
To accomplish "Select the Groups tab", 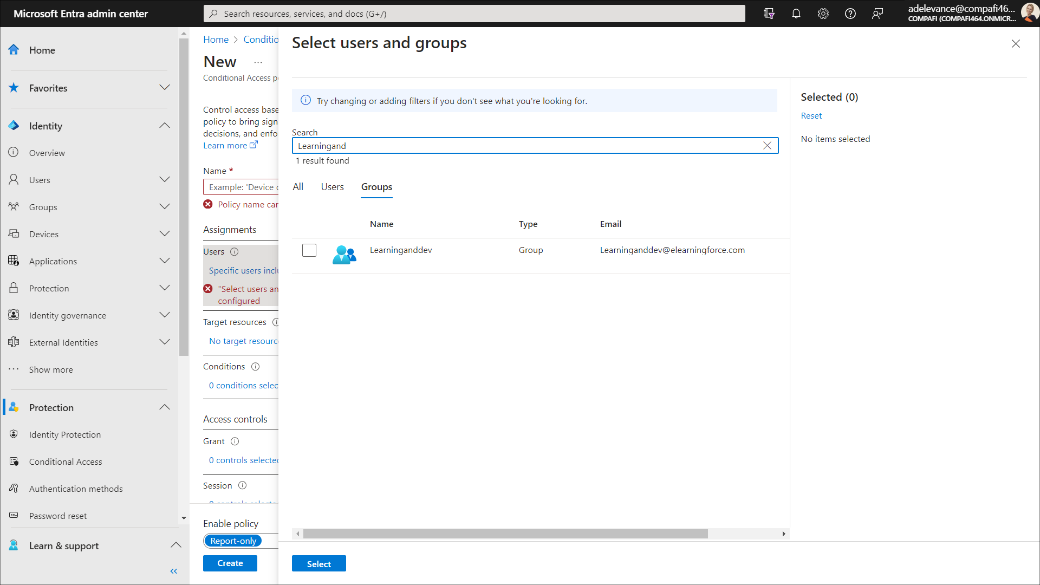I will pyautogui.click(x=376, y=187).
